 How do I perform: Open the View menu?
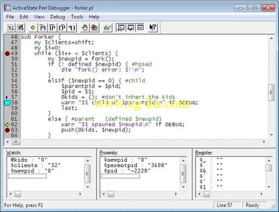(x=39, y=17)
